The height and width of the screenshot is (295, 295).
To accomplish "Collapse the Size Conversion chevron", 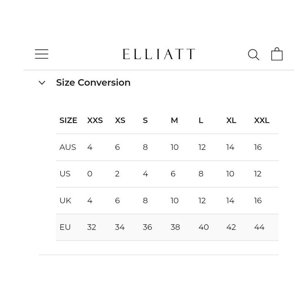I will point(42,83).
